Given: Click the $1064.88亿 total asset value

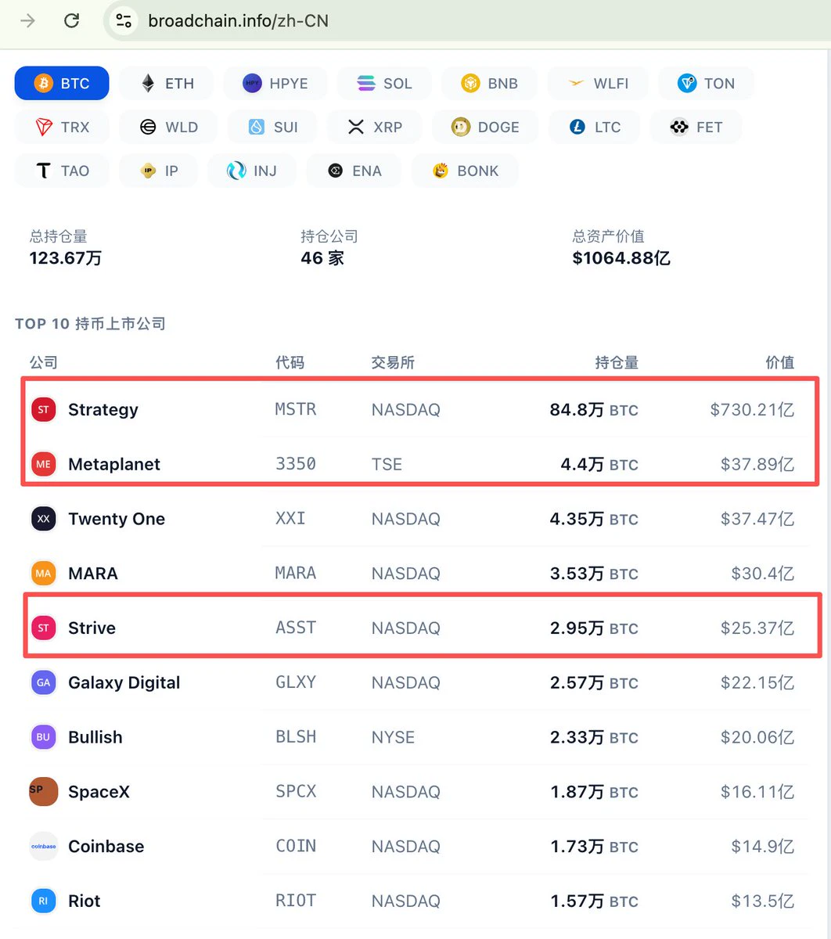Looking at the screenshot, I should [x=621, y=258].
